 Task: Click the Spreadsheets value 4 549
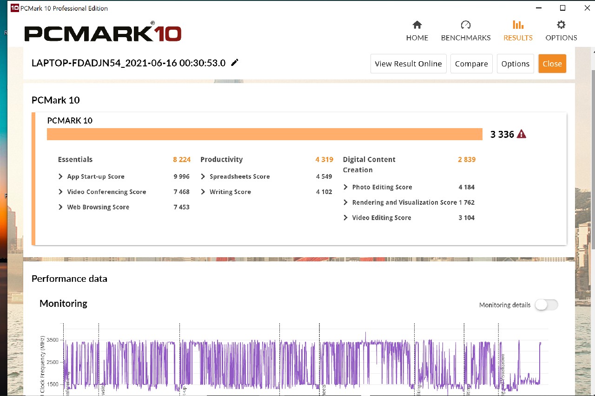[324, 176]
